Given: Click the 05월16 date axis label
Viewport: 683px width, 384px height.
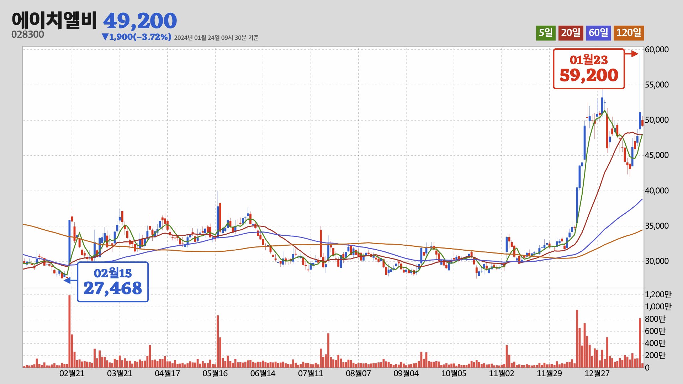Looking at the screenshot, I should click(x=215, y=373).
